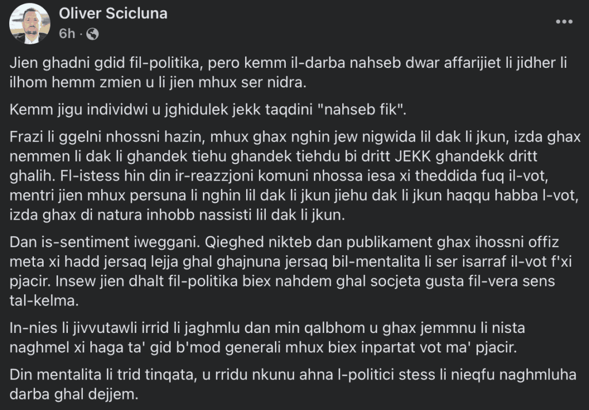
Task: Open Oliver Scicluna's profile picture
Action: [x=30, y=23]
